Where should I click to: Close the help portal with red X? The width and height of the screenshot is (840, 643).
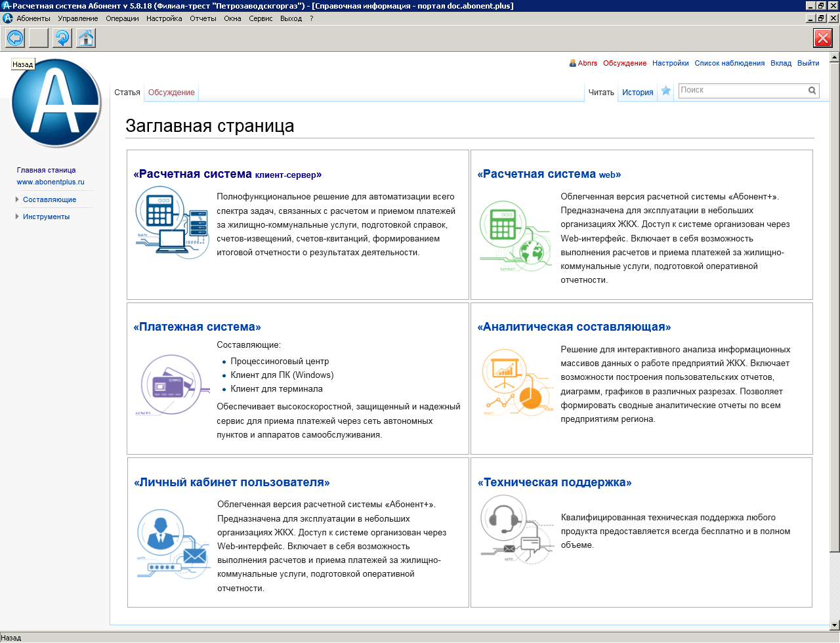pyautogui.click(x=823, y=38)
